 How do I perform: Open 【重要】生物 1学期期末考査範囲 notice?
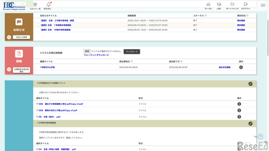click(56, 25)
